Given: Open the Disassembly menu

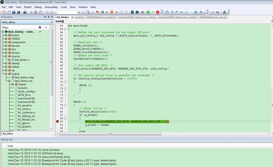Looking at the screenshot, I should 51,7.
